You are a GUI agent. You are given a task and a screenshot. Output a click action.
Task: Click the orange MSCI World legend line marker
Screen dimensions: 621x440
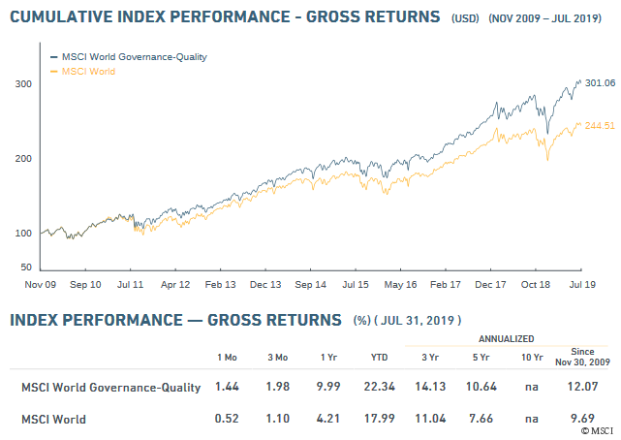coord(52,72)
